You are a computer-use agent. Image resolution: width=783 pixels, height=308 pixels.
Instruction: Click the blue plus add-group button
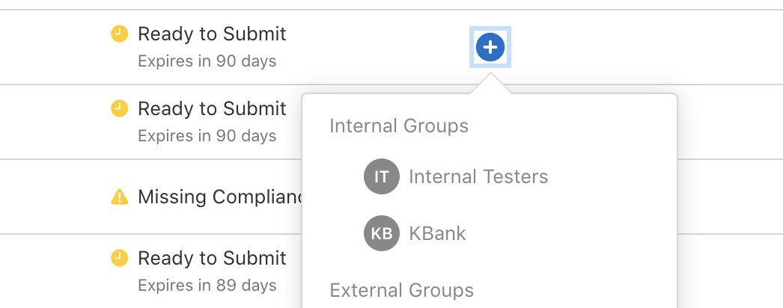tap(490, 47)
